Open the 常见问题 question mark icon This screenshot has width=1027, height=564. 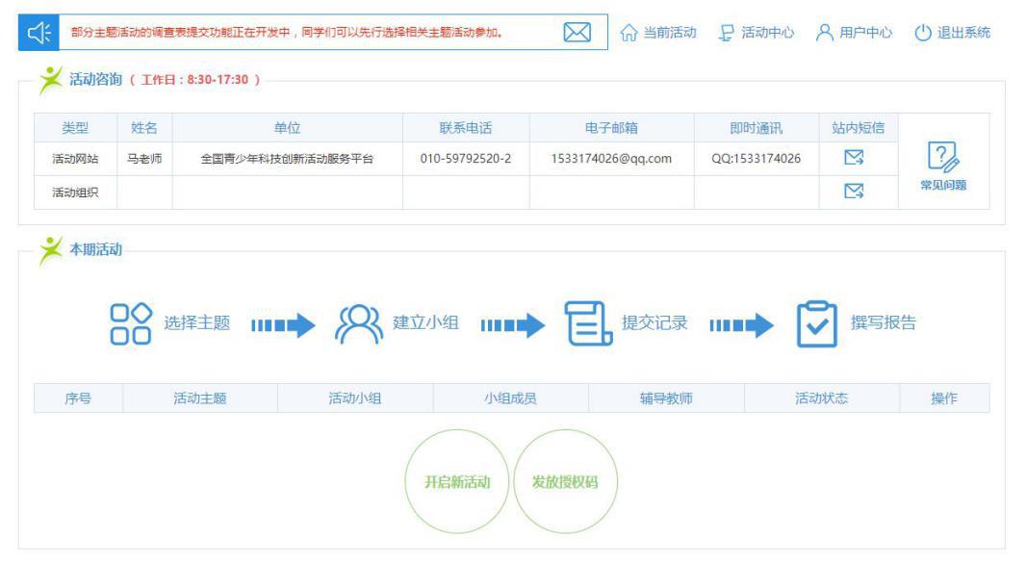pos(943,157)
